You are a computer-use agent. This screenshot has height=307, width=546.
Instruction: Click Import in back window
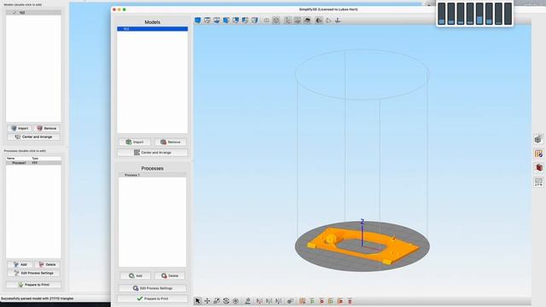(20, 128)
